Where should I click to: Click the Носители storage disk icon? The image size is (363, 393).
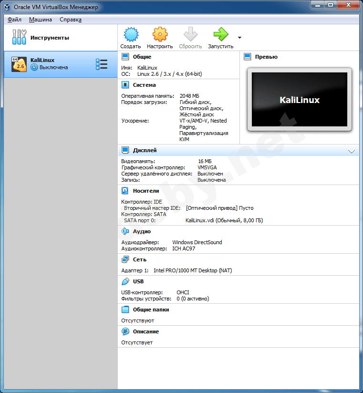pos(125,191)
